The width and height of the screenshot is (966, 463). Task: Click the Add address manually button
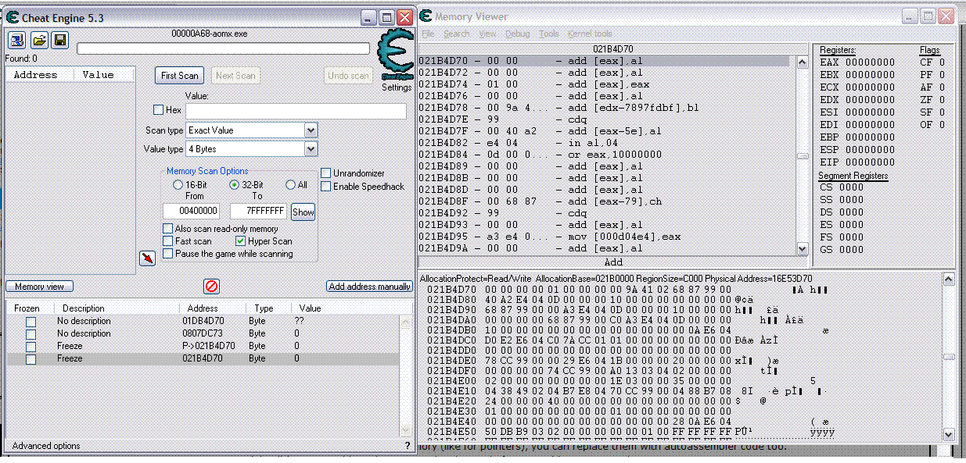pos(369,287)
